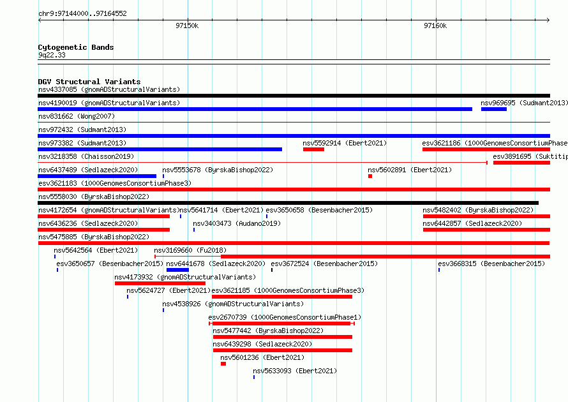The image size is (568, 402).
Task: Click the chr9:97144000..97164552 region label
Action: click(x=82, y=14)
